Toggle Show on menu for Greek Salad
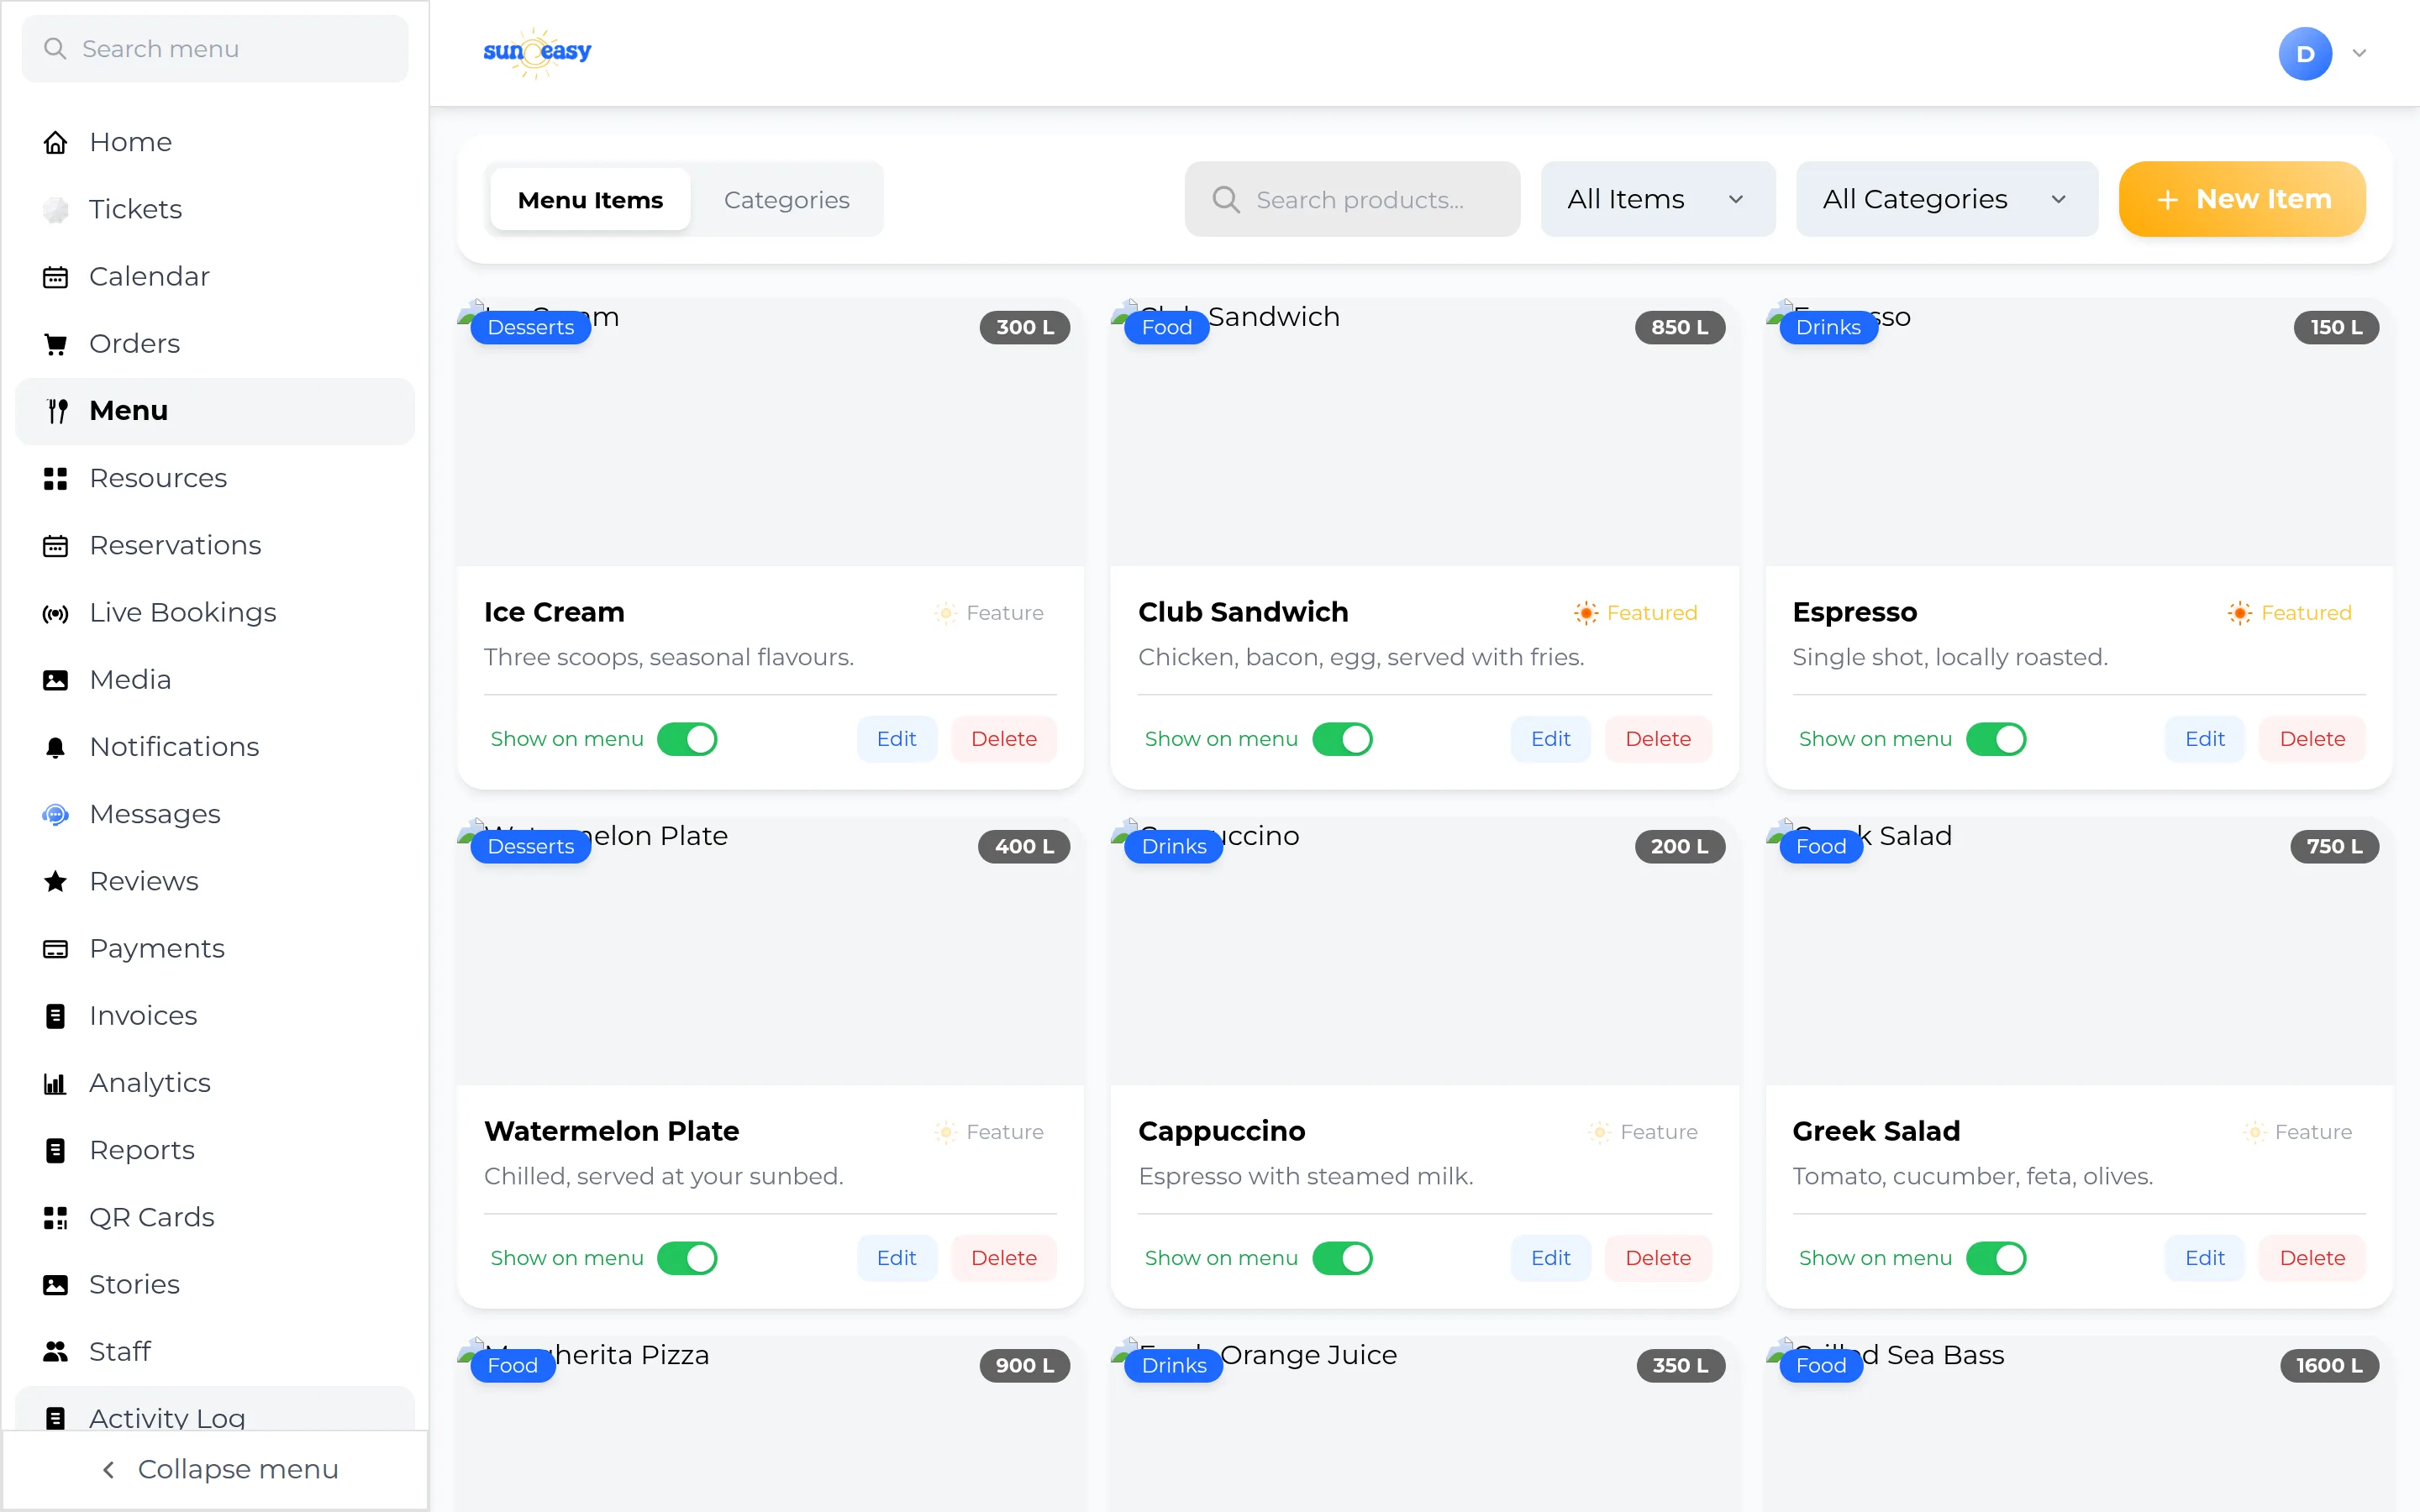Viewport: 2420px width, 1512px height. point(1996,1258)
